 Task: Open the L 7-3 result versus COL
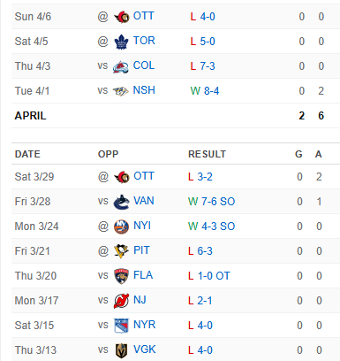(x=202, y=66)
